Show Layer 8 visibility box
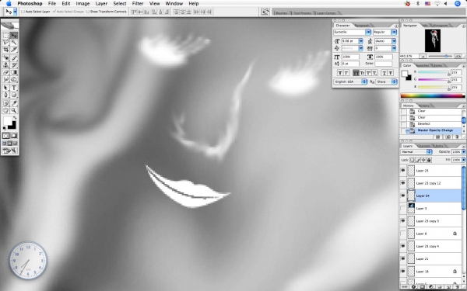This screenshot has height=291, width=467. (x=403, y=234)
